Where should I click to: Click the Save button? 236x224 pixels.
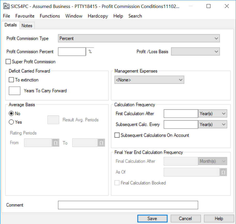(152, 219)
